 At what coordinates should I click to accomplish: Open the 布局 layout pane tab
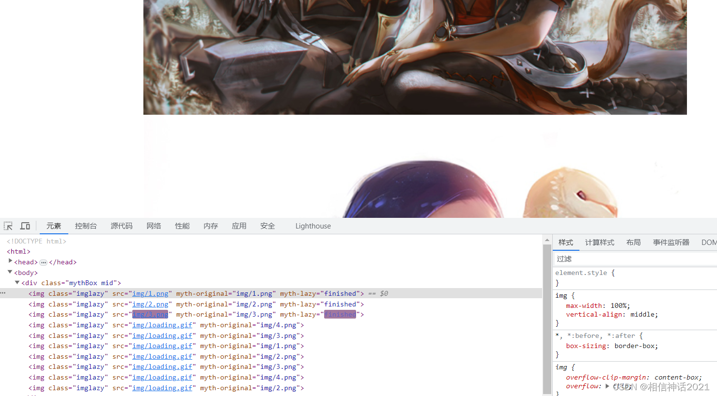click(634, 243)
